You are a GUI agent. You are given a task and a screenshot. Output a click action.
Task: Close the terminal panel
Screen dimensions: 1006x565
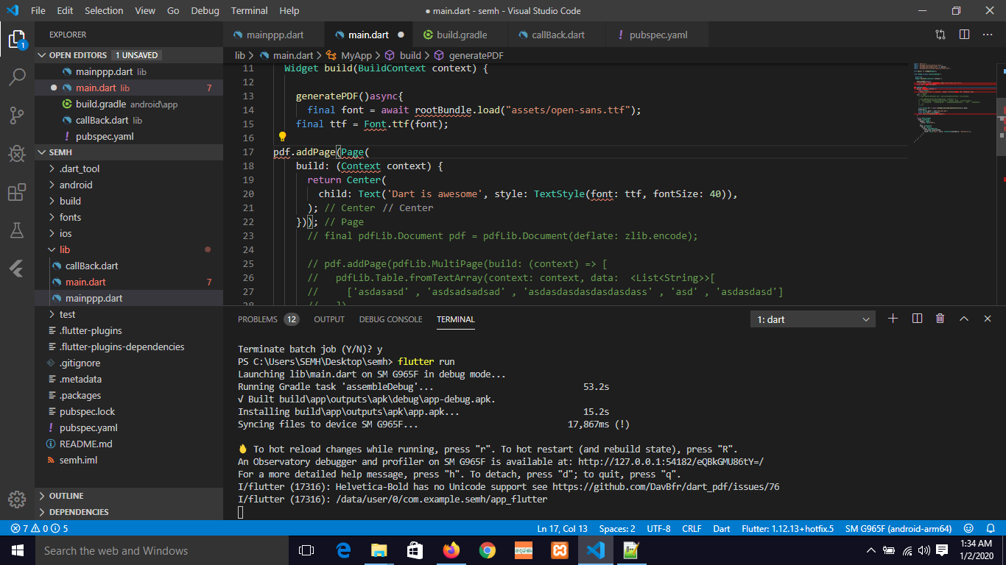tap(988, 319)
